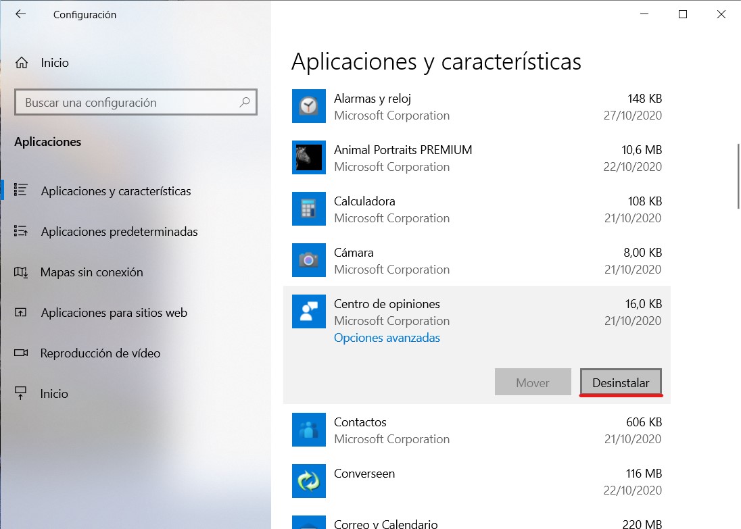Click the Converseen app icon
Screen dimensions: 741x529
309,481
